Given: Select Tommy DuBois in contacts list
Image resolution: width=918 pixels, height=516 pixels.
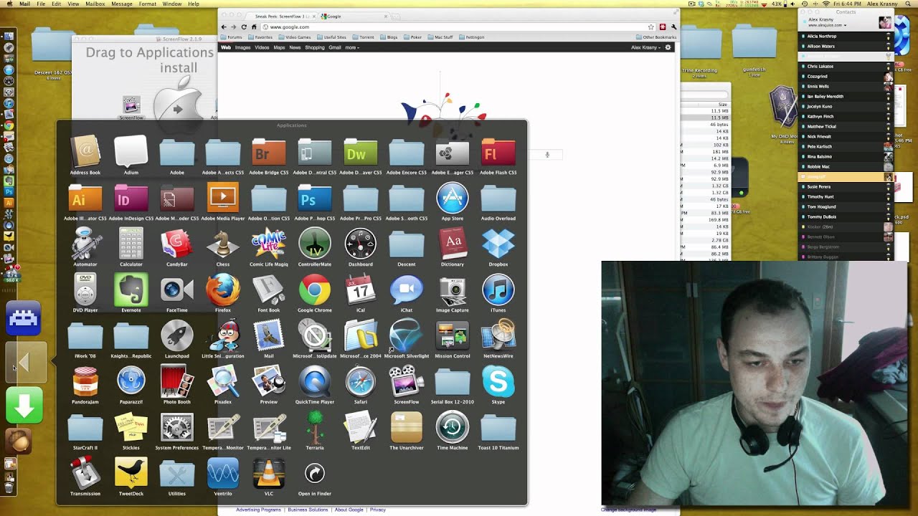Looking at the screenshot, I should pos(845,216).
